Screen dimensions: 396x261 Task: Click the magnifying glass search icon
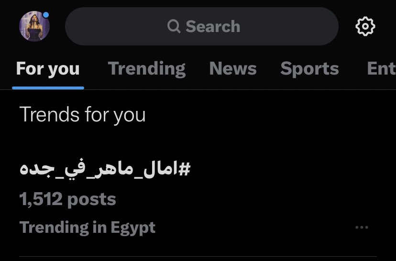pos(174,26)
